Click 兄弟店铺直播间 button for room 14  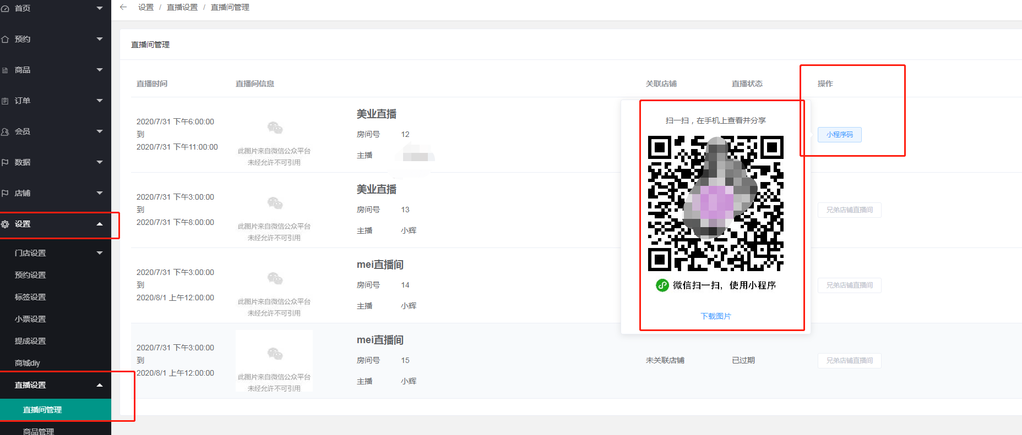[849, 285]
